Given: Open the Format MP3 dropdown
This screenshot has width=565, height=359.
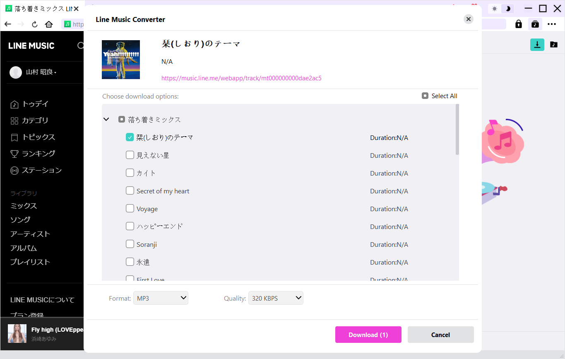Looking at the screenshot, I should [x=161, y=298].
